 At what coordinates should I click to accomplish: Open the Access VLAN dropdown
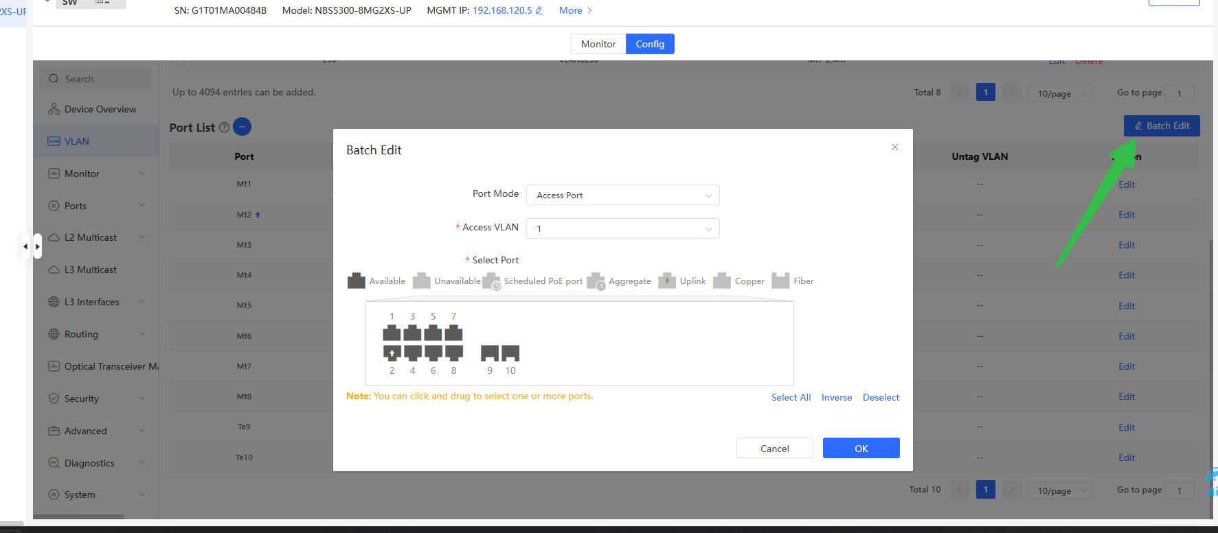[622, 228]
